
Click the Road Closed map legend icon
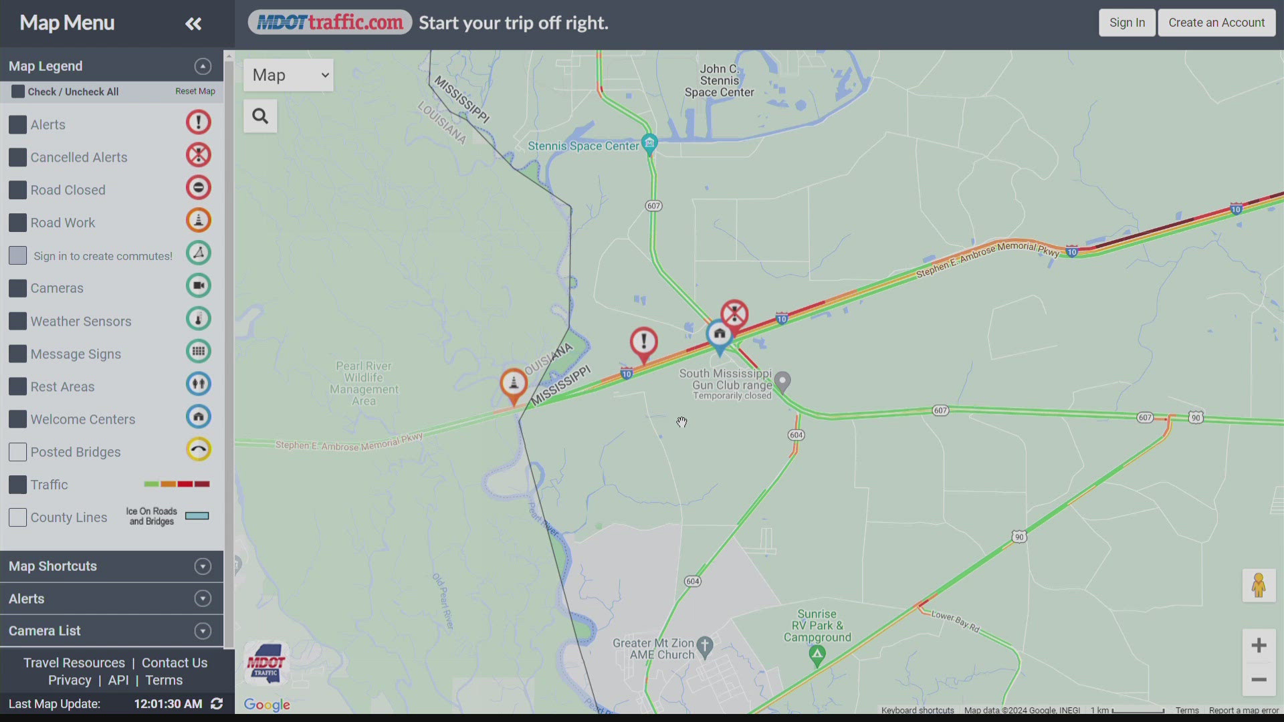[199, 187]
